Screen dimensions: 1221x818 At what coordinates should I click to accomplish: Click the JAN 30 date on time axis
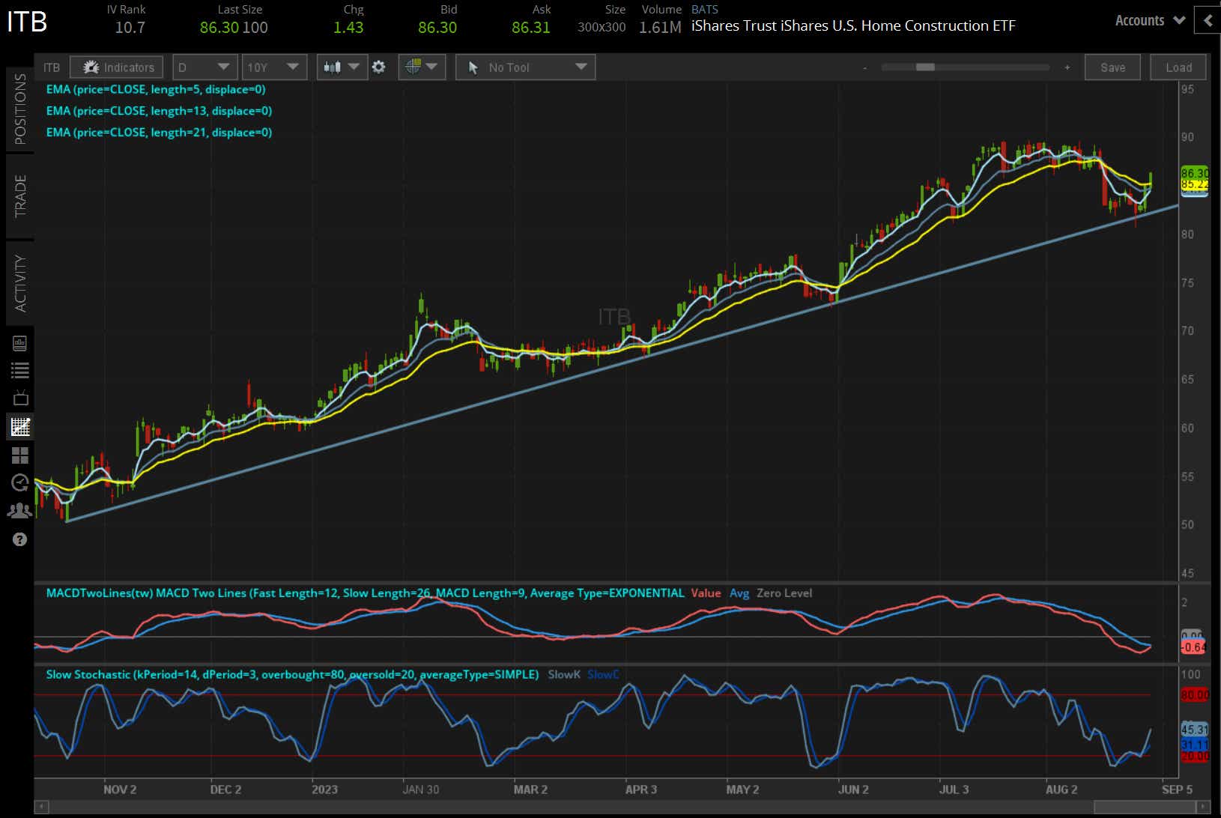[x=421, y=790]
